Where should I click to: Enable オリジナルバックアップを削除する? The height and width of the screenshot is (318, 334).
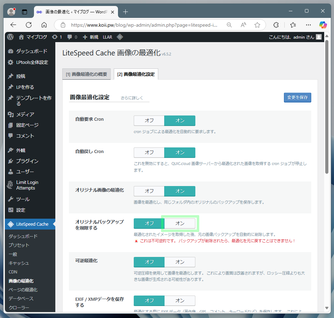[x=180, y=223]
